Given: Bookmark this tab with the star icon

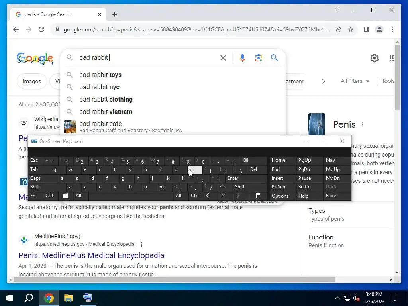Looking at the screenshot, I should click(351, 29).
